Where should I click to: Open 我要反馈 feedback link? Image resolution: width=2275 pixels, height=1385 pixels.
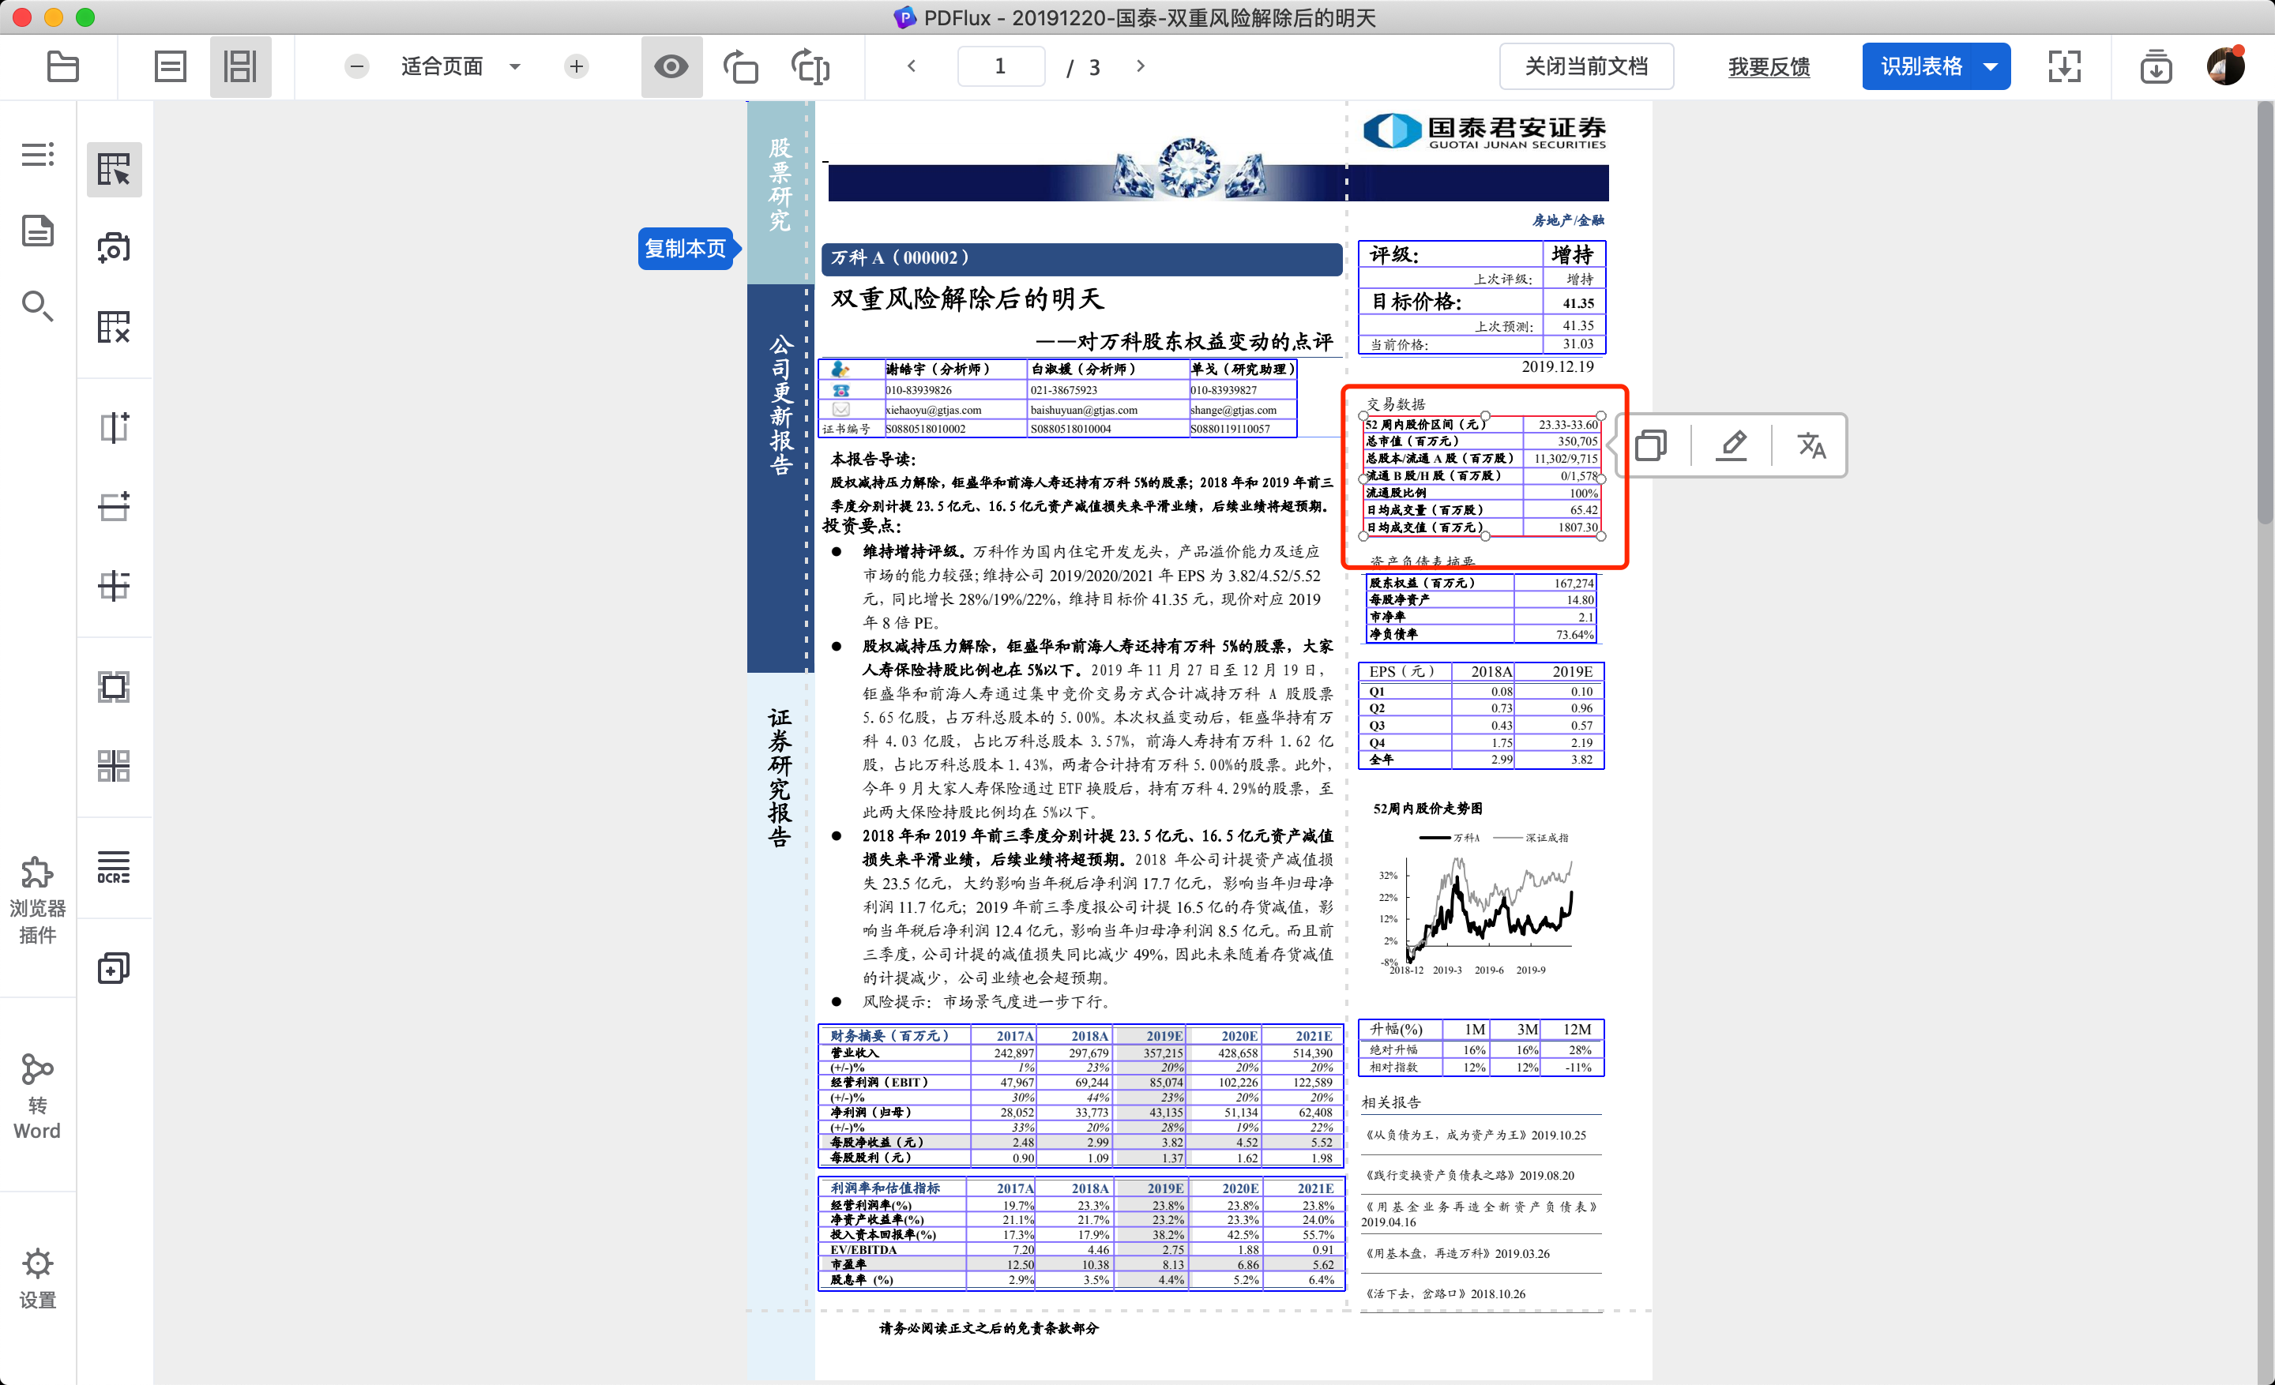[x=1768, y=66]
